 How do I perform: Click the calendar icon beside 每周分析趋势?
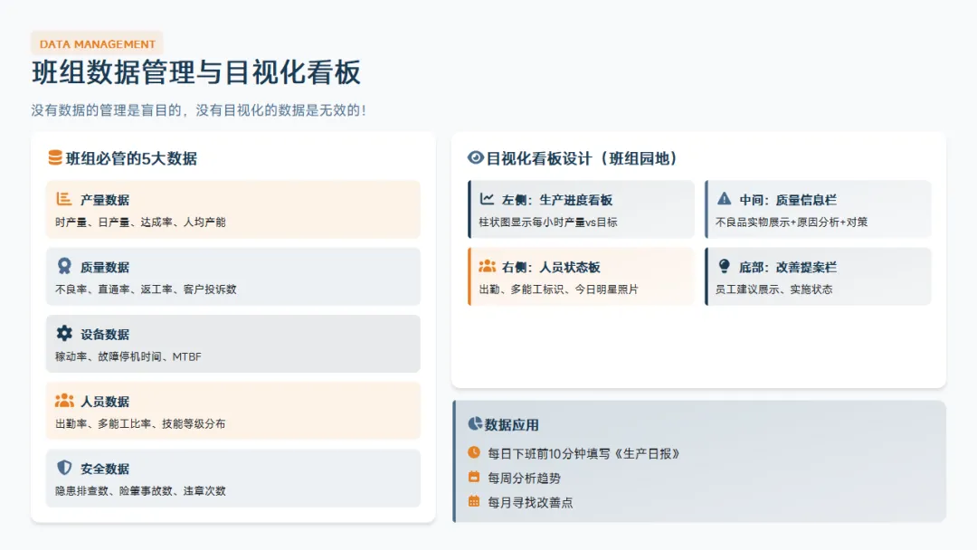click(x=474, y=477)
